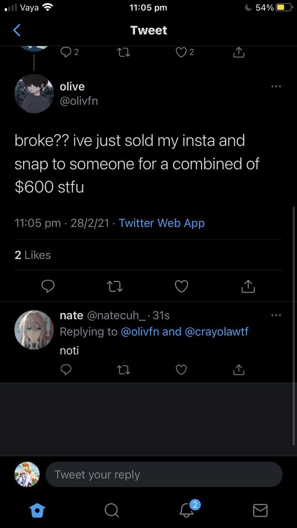View the 2 Likes list
The width and height of the screenshot is (297, 528).
[33, 255]
